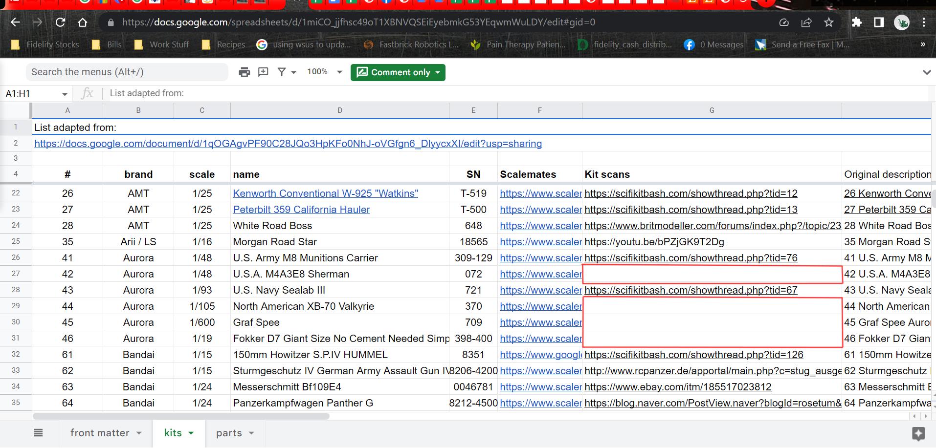Viewport: 936px width, 448px height.
Task: Open the Work Stuff bookmark folder
Action: (161, 44)
